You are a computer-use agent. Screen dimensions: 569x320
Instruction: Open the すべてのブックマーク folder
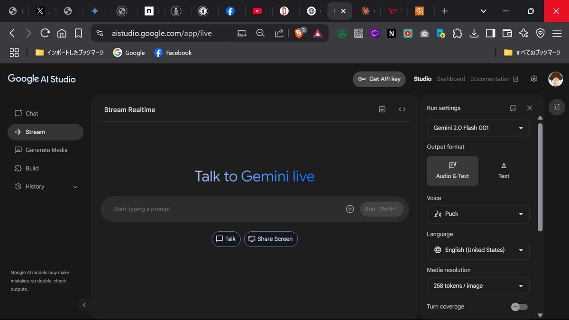tap(532, 53)
